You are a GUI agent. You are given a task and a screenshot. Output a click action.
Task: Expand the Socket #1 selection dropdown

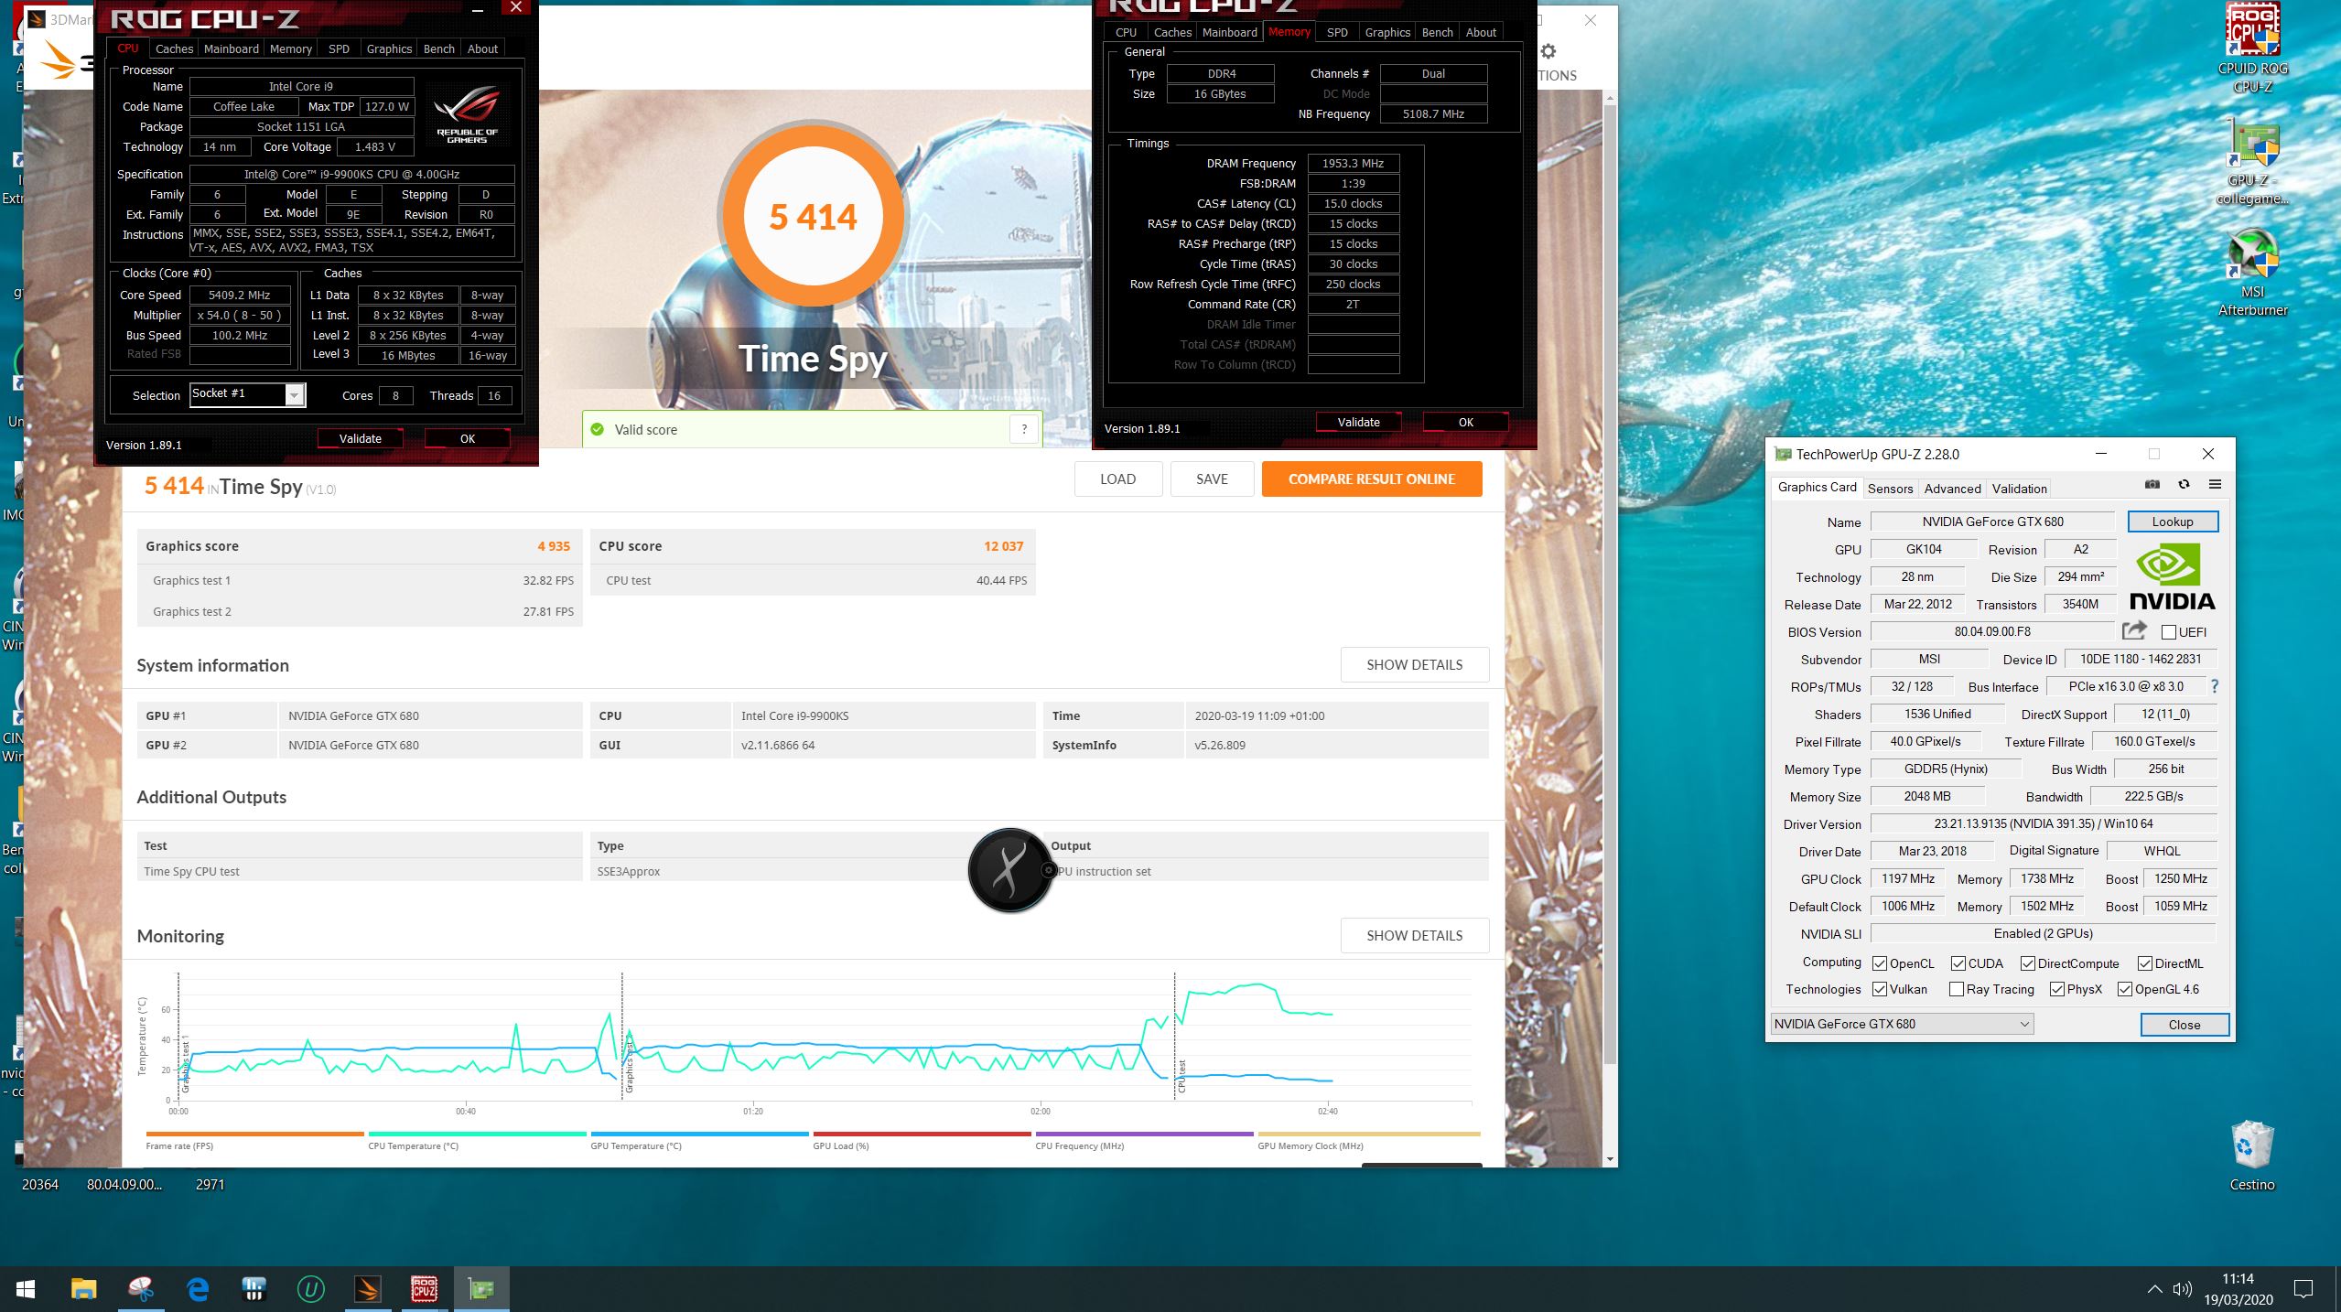coord(294,394)
